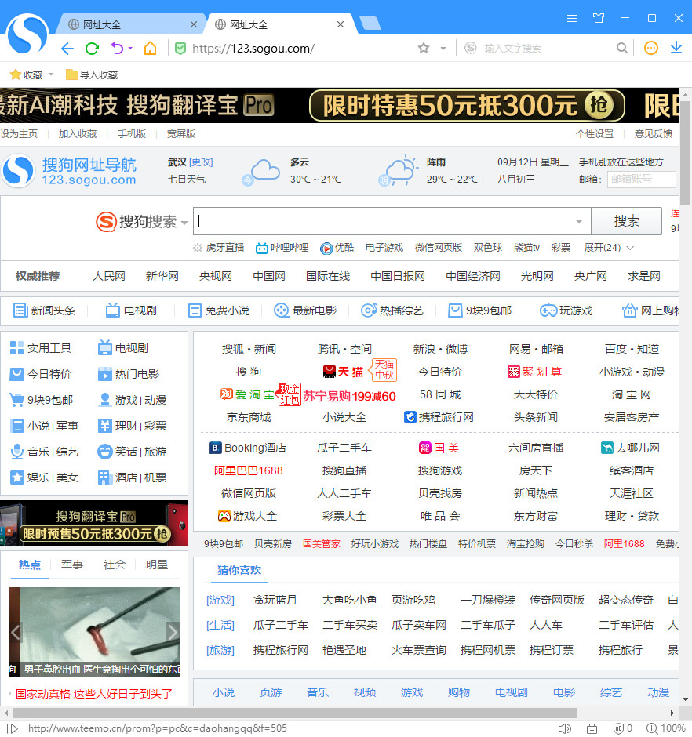Click the main Sogou search input field
Screen dimensions: 692x737
click(x=392, y=221)
